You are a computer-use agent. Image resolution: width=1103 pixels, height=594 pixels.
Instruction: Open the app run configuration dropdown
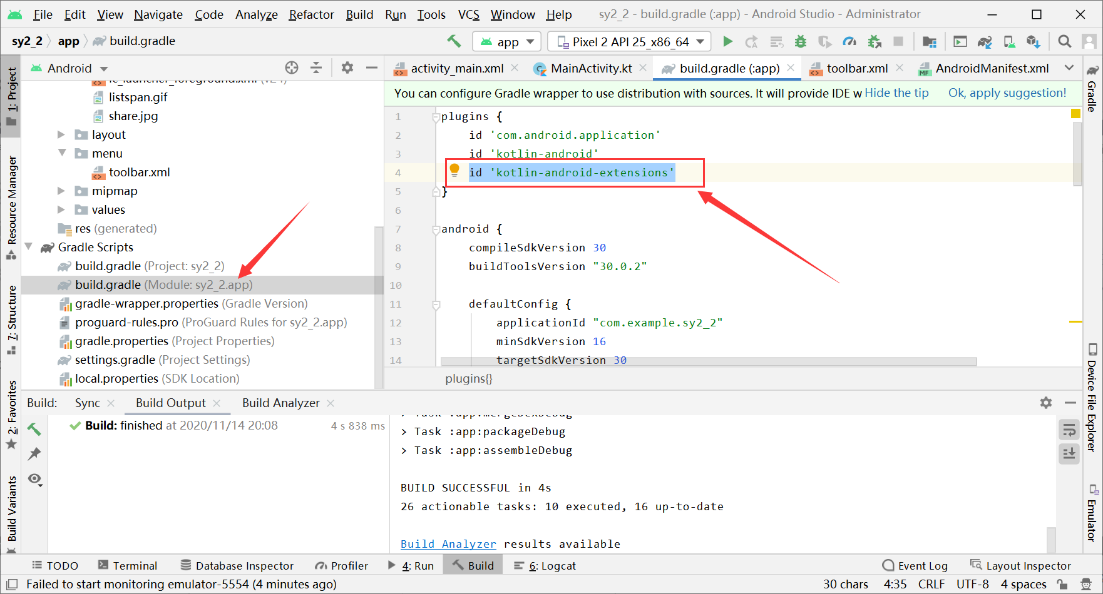[x=507, y=42]
